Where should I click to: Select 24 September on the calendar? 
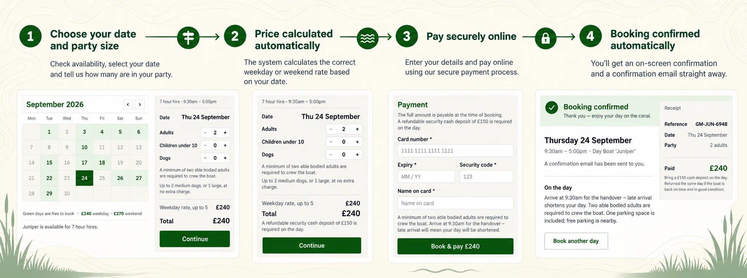point(84,178)
